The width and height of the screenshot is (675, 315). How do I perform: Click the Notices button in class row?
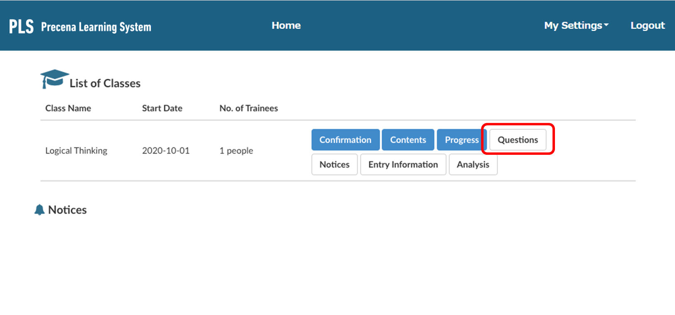(334, 164)
